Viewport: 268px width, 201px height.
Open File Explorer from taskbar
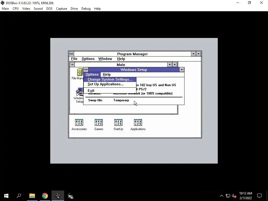(32, 196)
